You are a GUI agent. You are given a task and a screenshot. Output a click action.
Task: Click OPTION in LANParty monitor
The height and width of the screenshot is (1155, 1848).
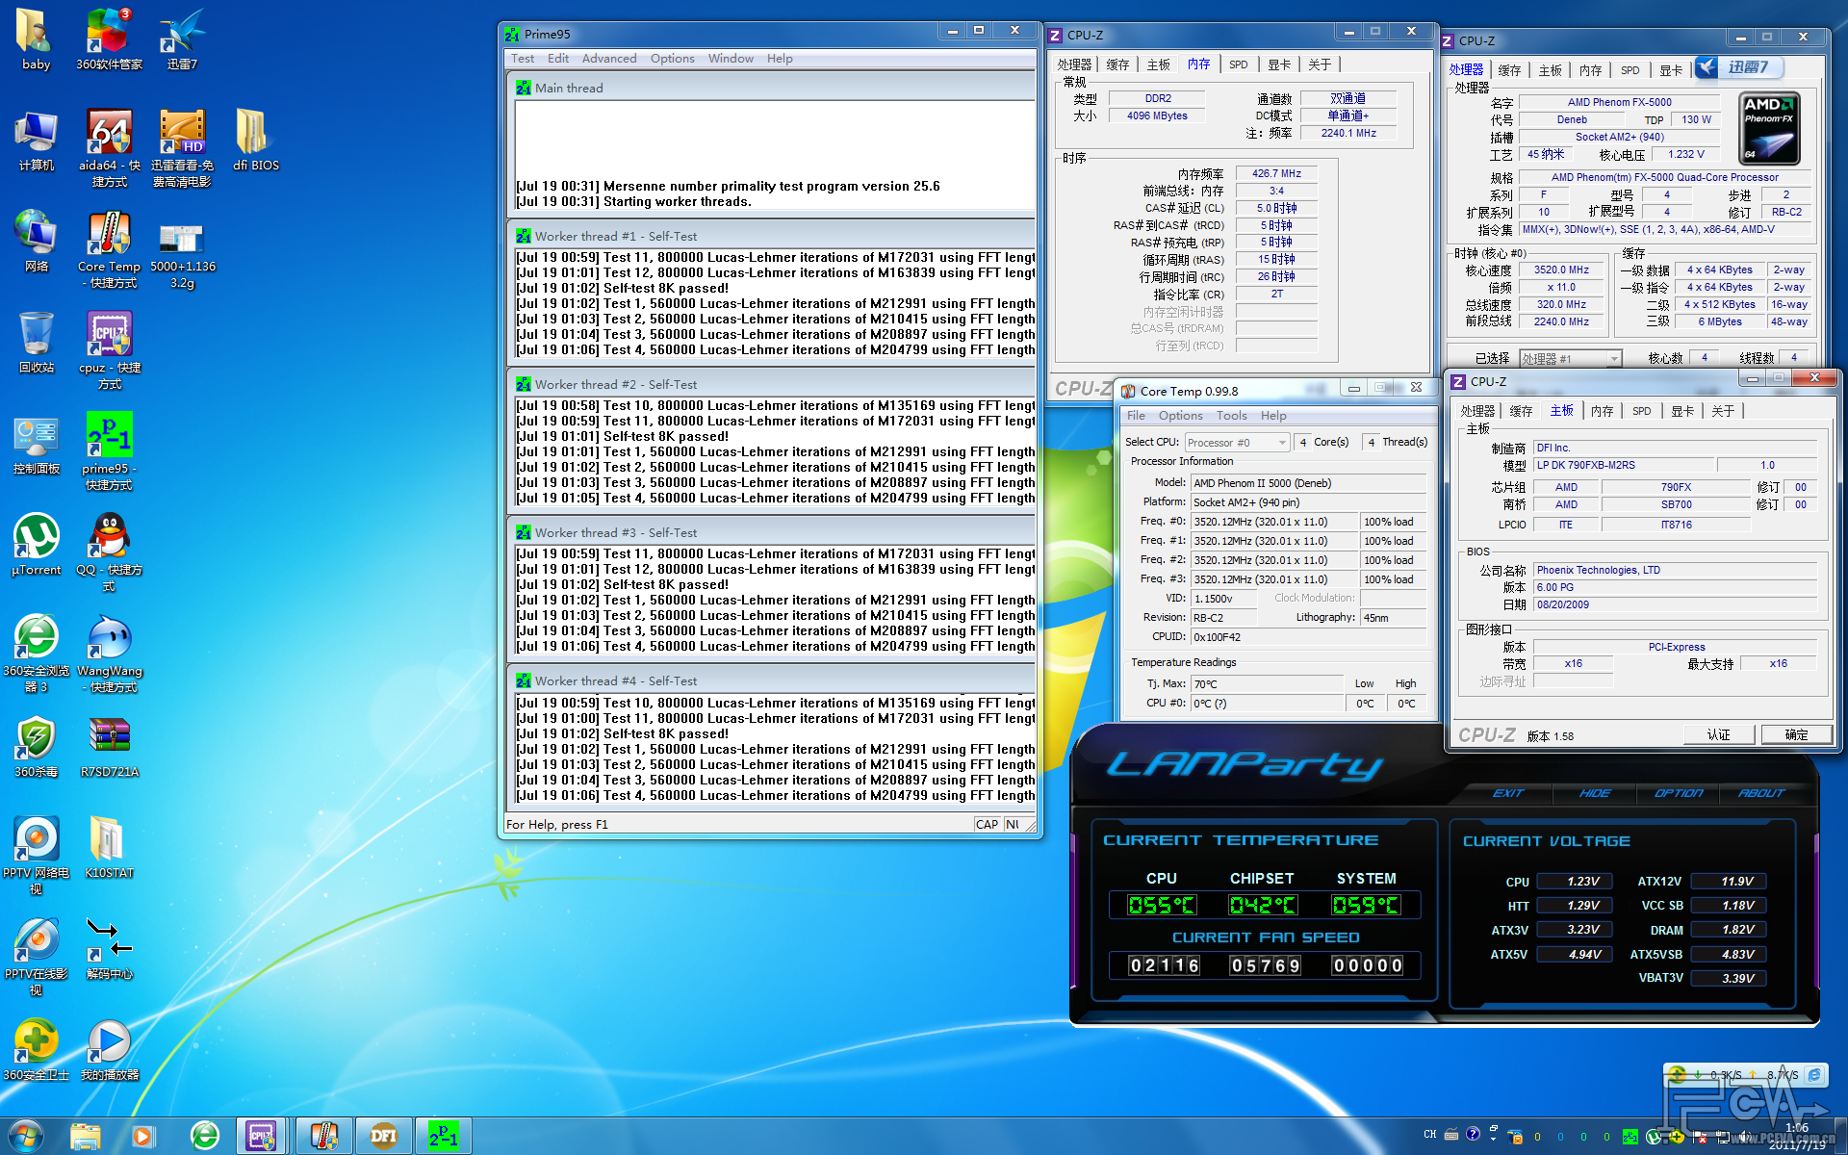[x=1679, y=793]
